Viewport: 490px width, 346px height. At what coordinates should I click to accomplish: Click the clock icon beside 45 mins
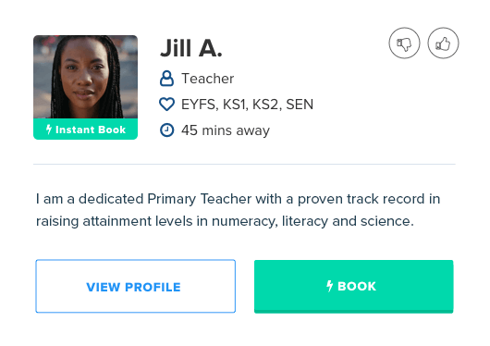tap(166, 130)
